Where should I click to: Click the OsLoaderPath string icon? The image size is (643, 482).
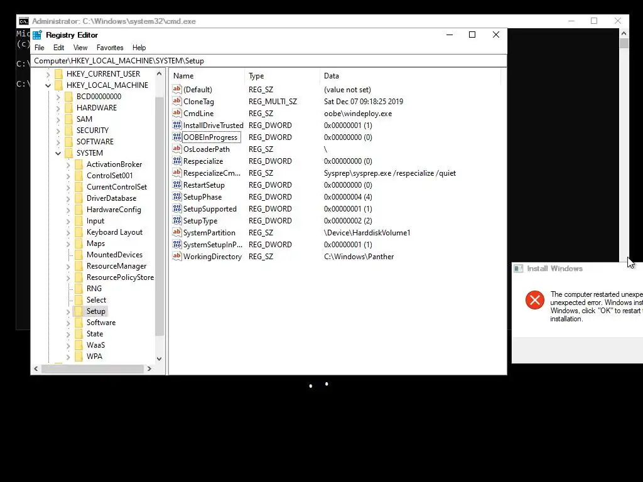tap(176, 148)
